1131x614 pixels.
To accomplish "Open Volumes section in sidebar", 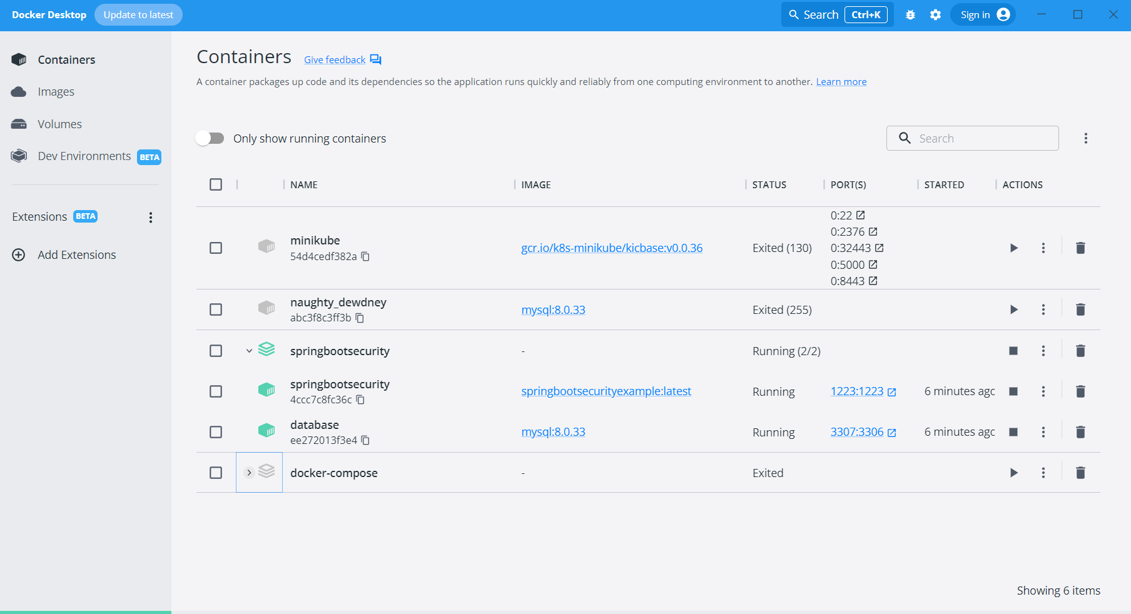I will pyautogui.click(x=59, y=124).
